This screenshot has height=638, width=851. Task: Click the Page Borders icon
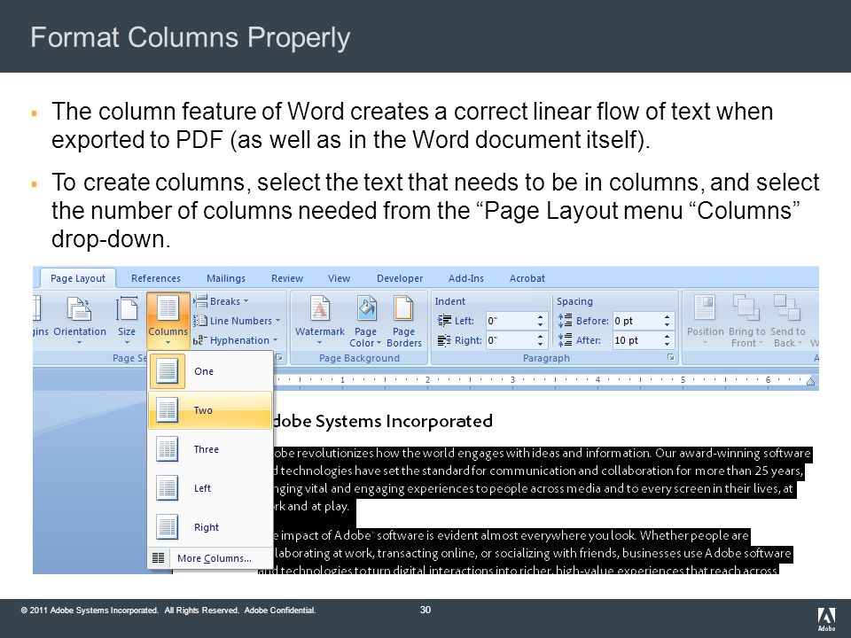[403, 308]
